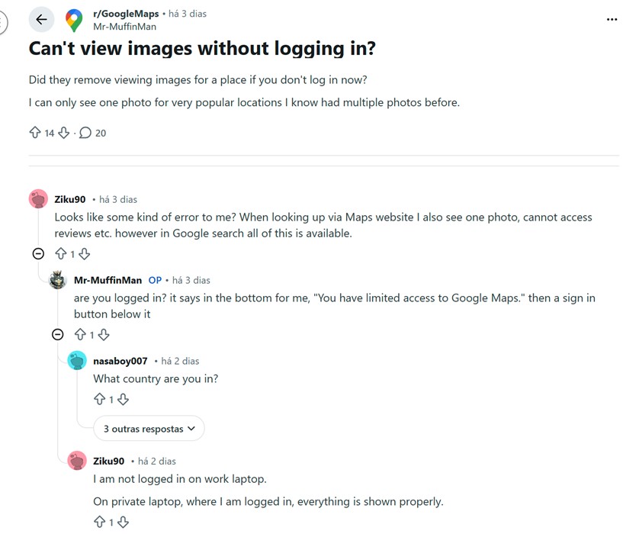This screenshot has height=534, width=623.
Task: Upvote Mr-MuffinMan's reply comment
Action: tap(80, 334)
